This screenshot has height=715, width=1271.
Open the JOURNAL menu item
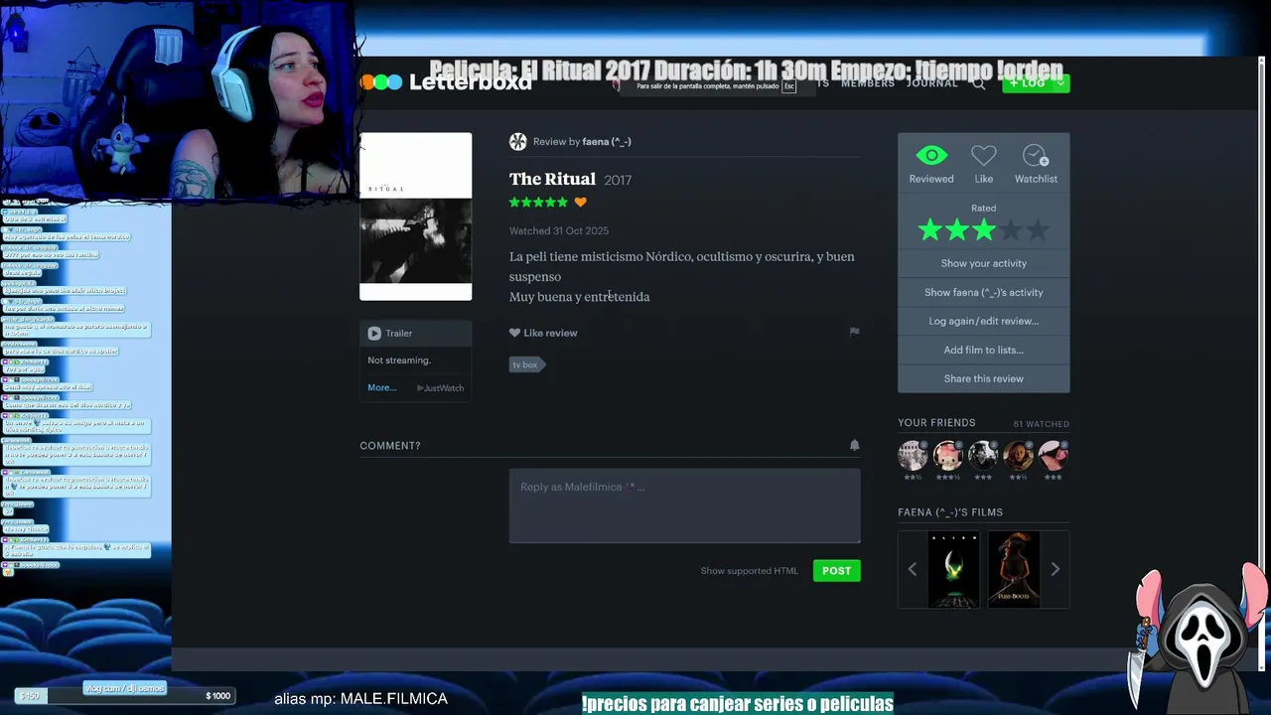point(932,83)
